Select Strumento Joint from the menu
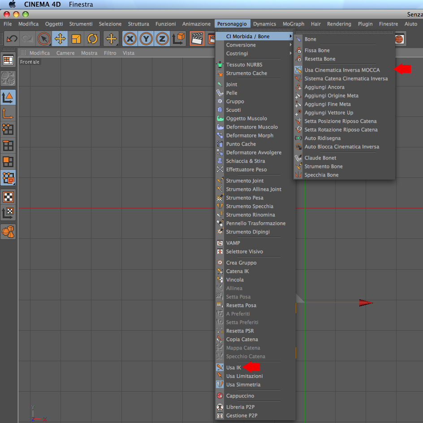The height and width of the screenshot is (423, 423). 244,181
